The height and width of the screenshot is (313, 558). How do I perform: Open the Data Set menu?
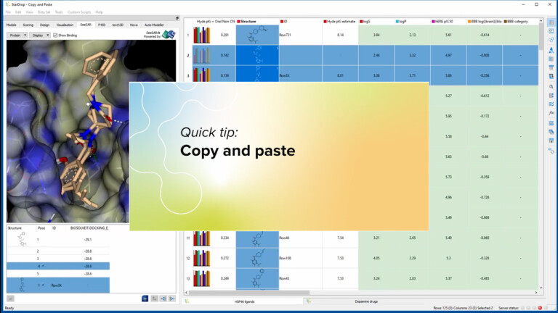[44, 12]
